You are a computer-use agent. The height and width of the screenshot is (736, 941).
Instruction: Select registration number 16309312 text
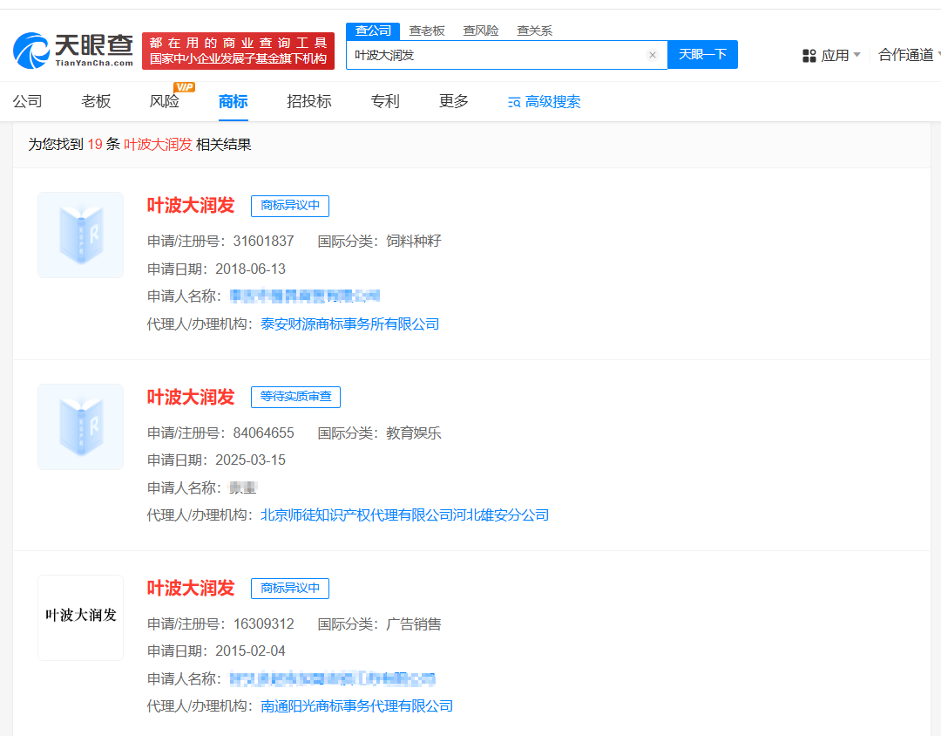263,624
